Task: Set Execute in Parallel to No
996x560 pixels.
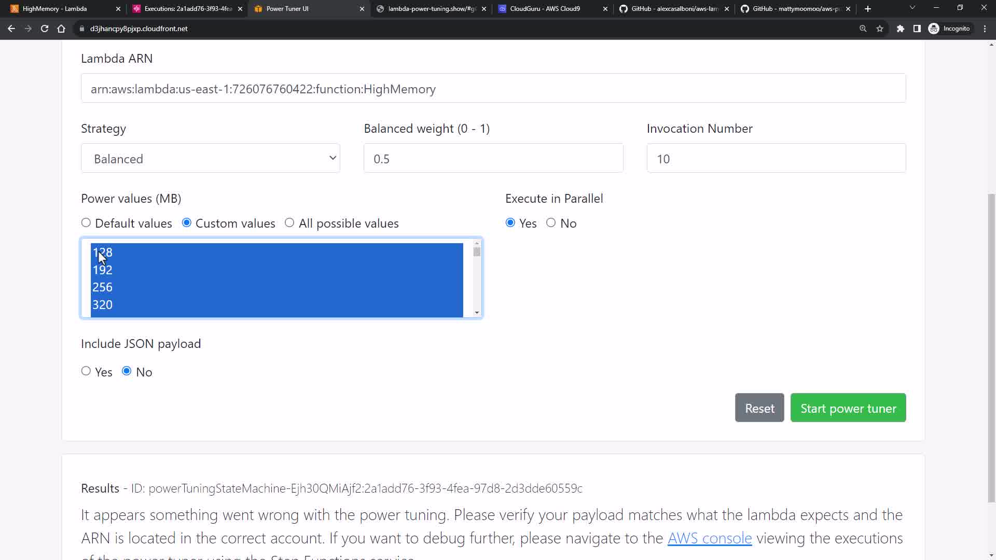Action: click(551, 223)
